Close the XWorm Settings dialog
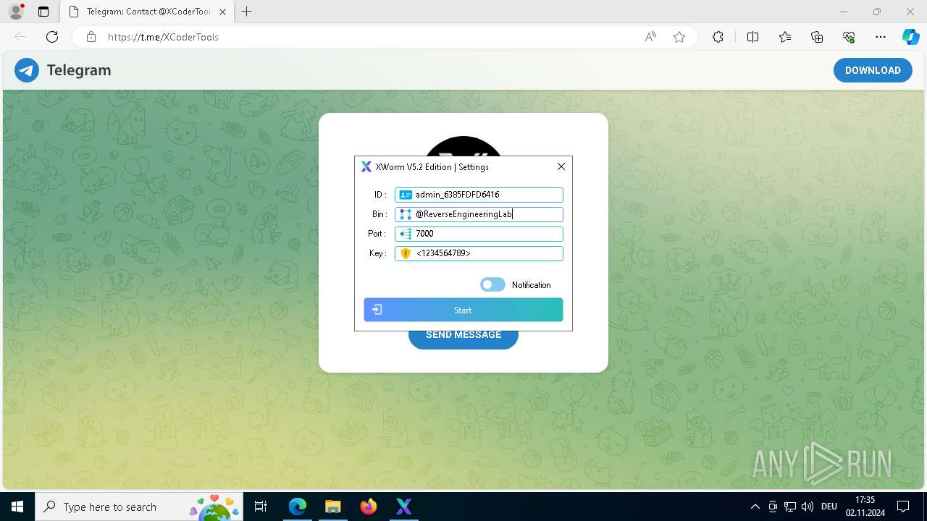The height and width of the screenshot is (521, 927). pos(561,166)
